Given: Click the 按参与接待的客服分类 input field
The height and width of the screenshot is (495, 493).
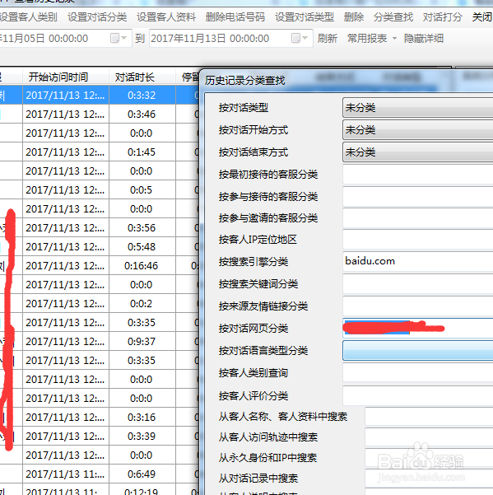Looking at the screenshot, I should click(417, 196).
